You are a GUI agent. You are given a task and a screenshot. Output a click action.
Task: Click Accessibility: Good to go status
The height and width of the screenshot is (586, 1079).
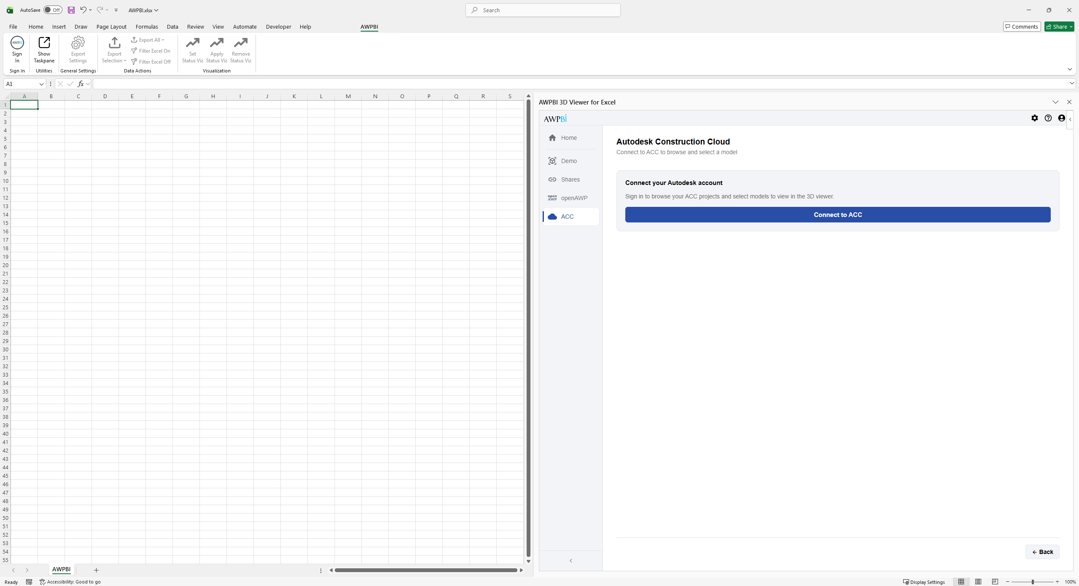(x=70, y=582)
